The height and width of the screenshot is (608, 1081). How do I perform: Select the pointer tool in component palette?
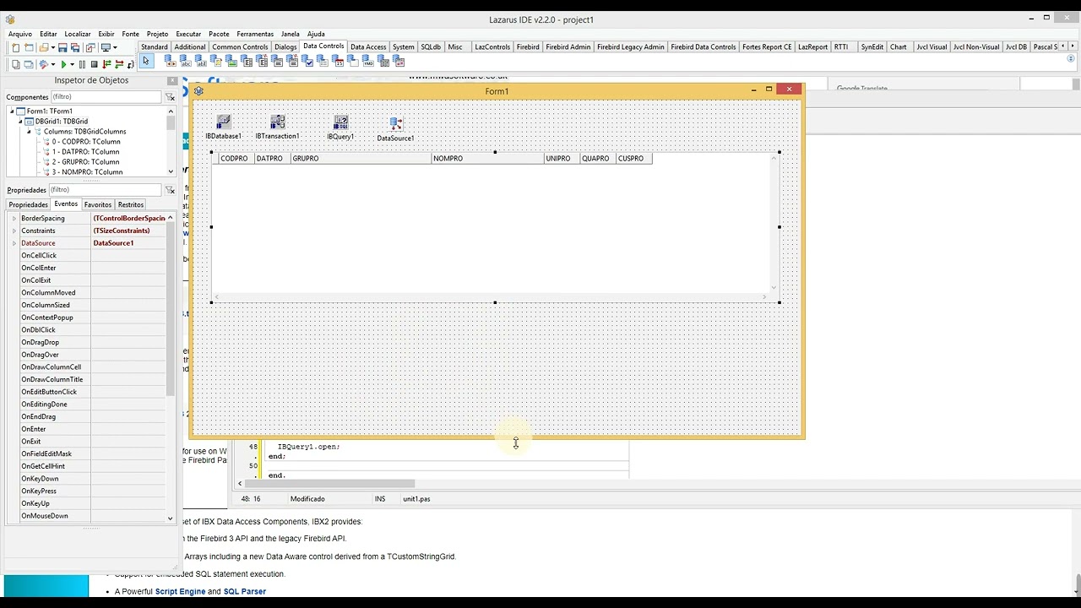(x=145, y=61)
